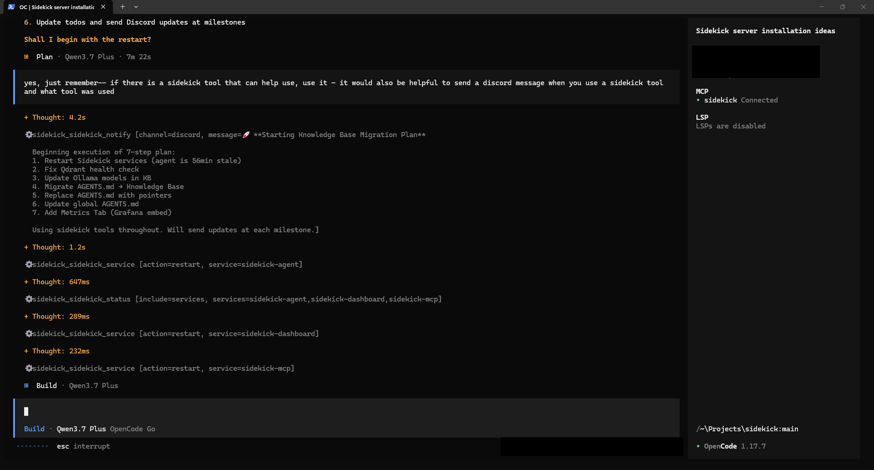Click Replace AGENTS.md with pointers step
Image resolution: width=874 pixels, height=470 pixels.
(x=102, y=195)
